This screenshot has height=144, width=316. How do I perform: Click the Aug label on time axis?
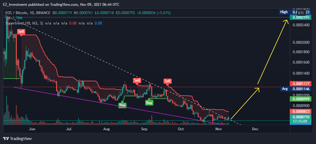tap(106, 129)
